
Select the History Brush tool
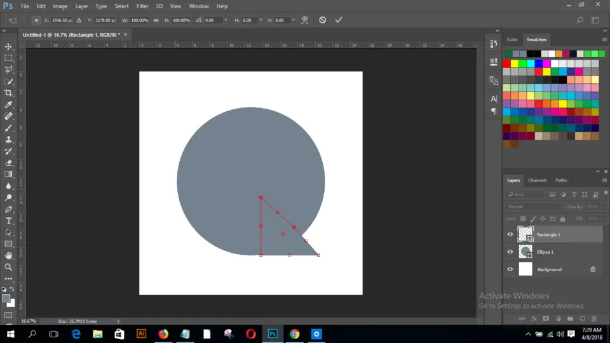click(8, 151)
